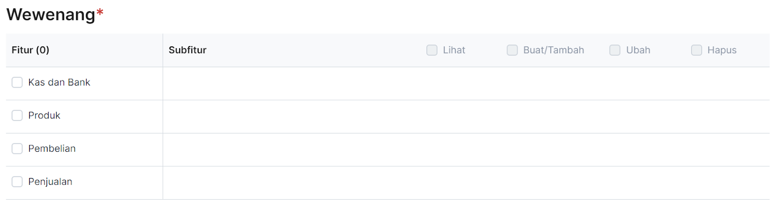Enable the Produk feature checkbox
The width and height of the screenshot is (777, 207).
17,116
